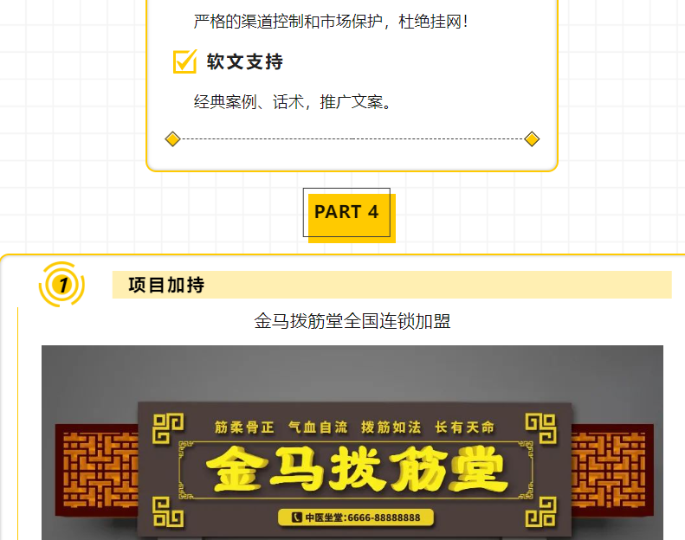
Task: Select the 项目加持 section header bar
Action: click(392, 285)
